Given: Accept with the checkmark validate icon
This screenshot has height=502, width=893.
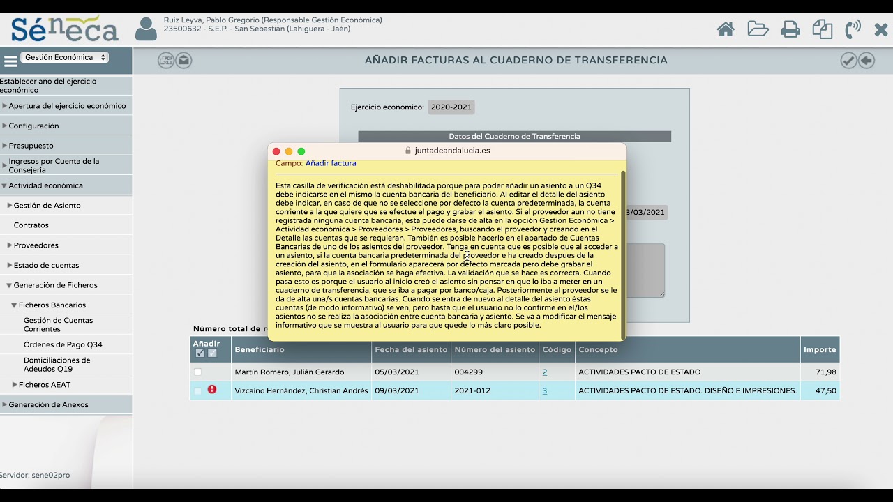Looking at the screenshot, I should coord(848,61).
